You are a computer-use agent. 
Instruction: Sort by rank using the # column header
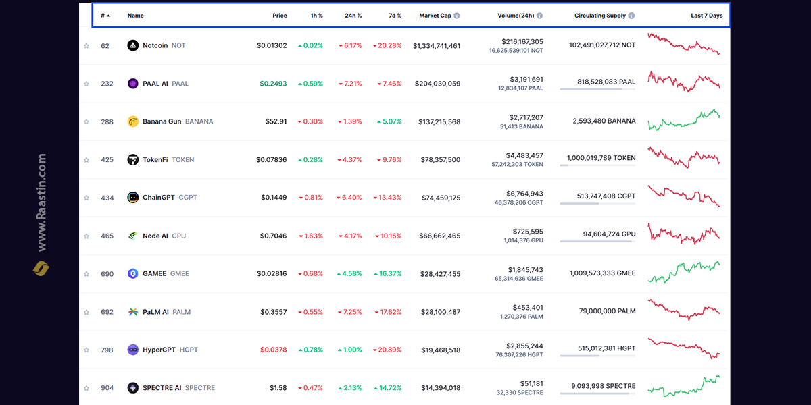click(105, 16)
